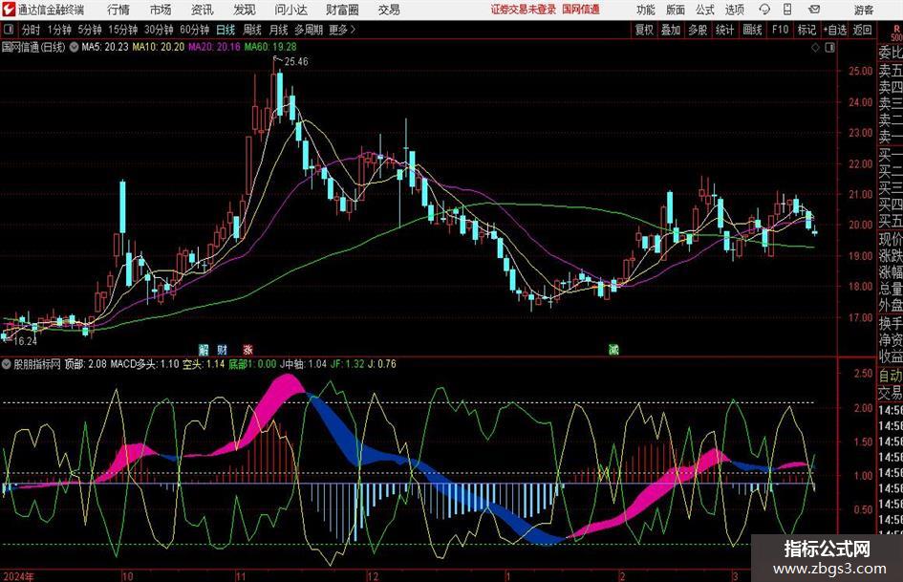Click the MA20: 20.16 label
The height and width of the screenshot is (582, 903).
[214, 47]
